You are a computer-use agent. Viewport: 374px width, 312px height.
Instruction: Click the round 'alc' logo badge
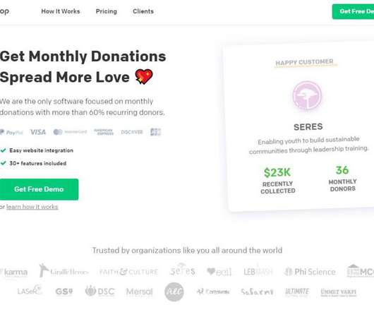click(174, 292)
